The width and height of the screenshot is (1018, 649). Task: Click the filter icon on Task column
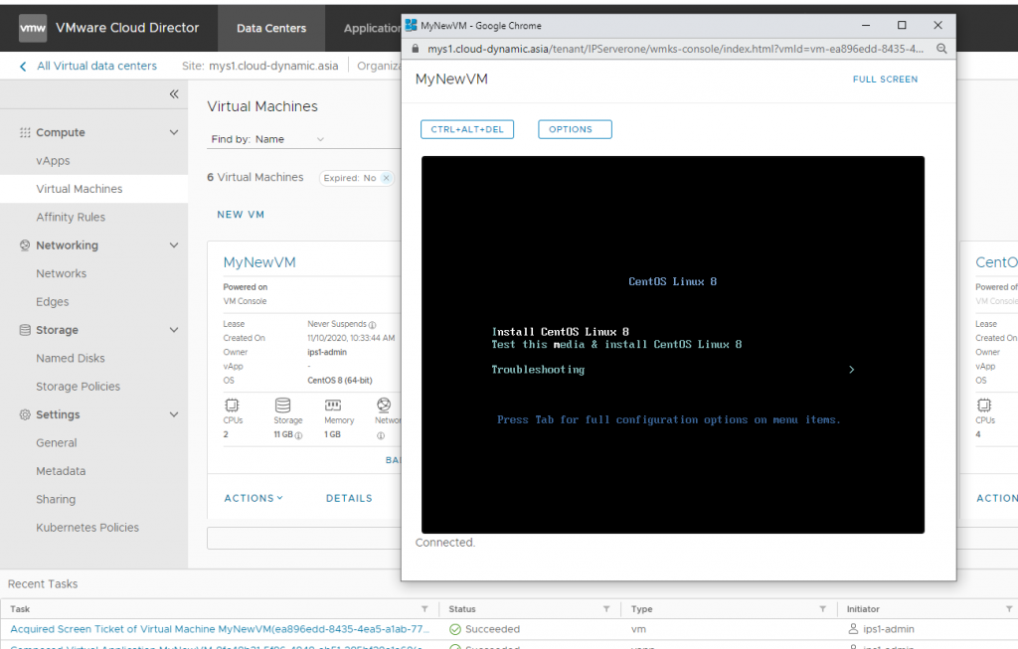(424, 609)
